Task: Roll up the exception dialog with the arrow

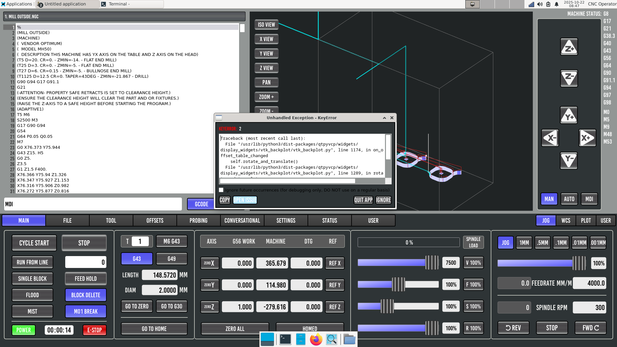Action: (384, 118)
